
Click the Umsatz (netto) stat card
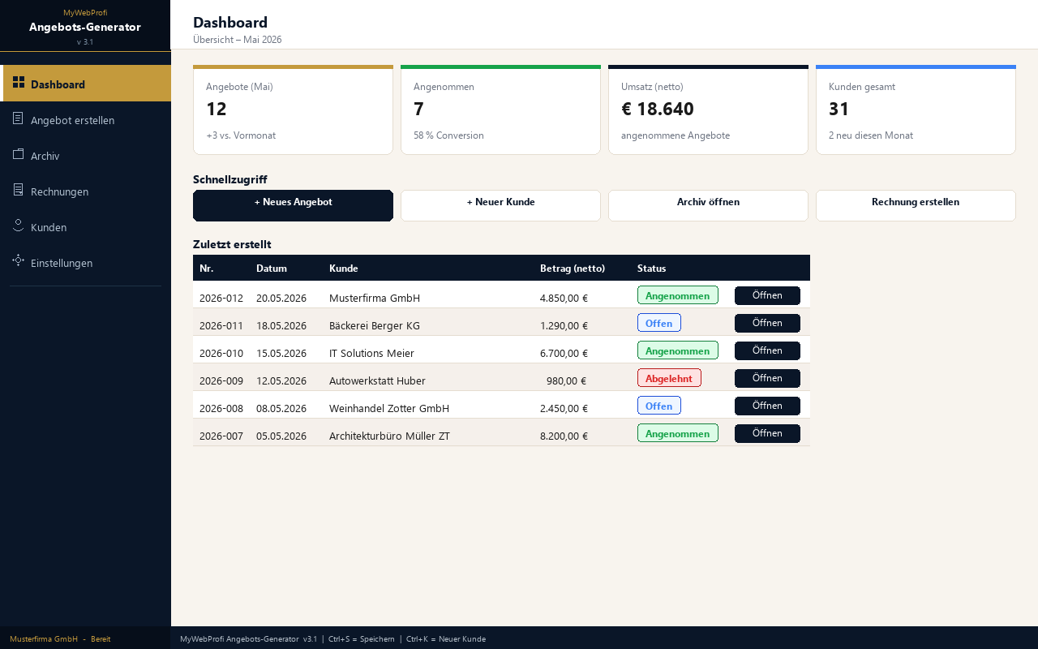pos(708,110)
